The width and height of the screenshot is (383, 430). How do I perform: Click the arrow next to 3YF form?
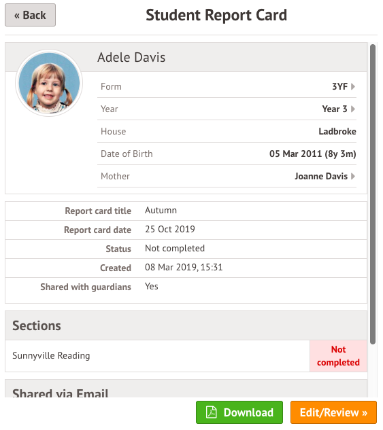[x=353, y=87]
